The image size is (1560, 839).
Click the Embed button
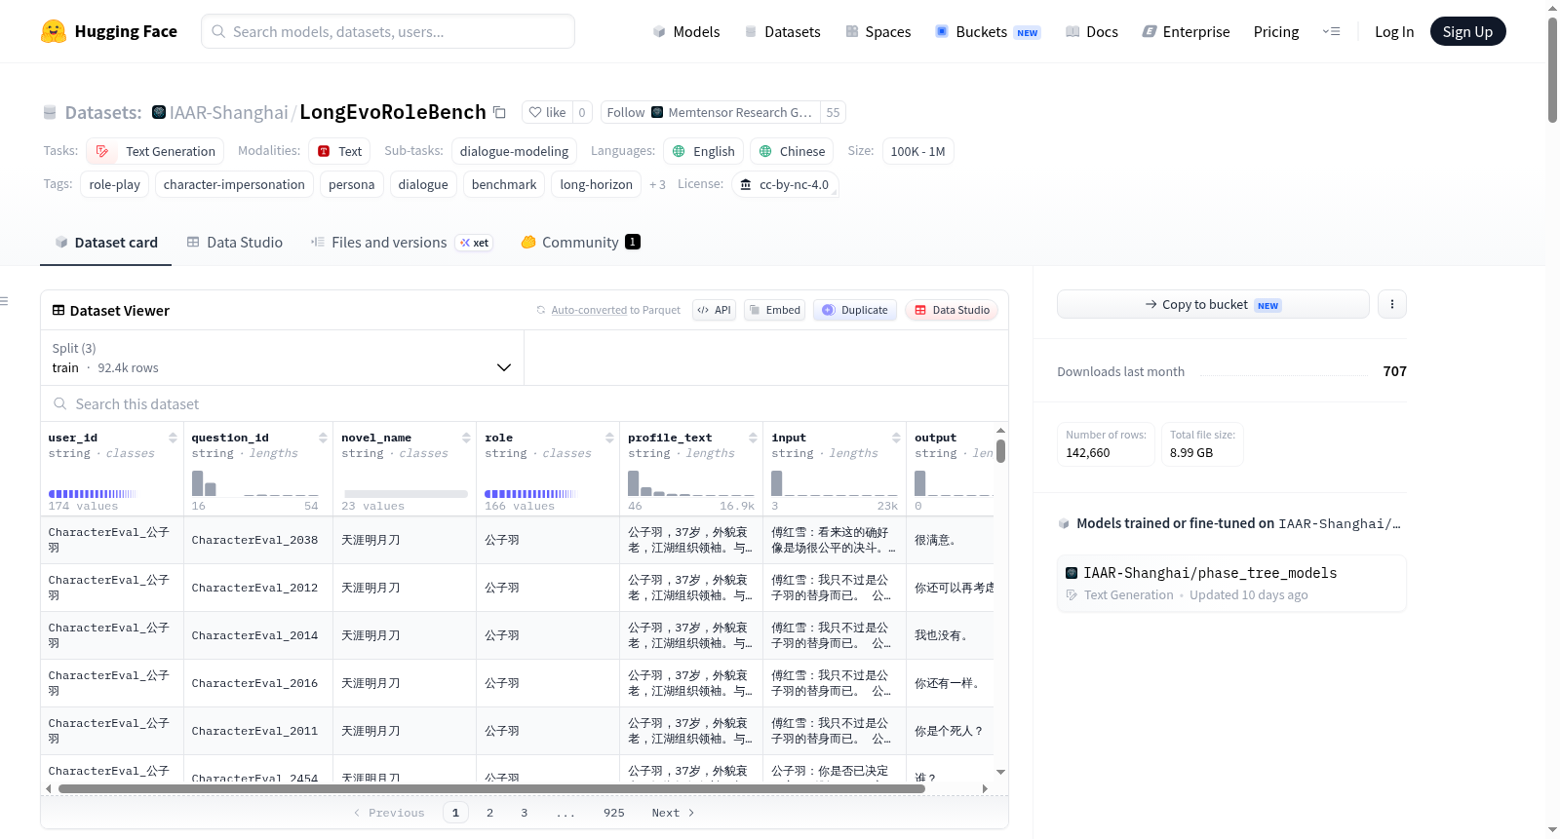click(x=774, y=310)
